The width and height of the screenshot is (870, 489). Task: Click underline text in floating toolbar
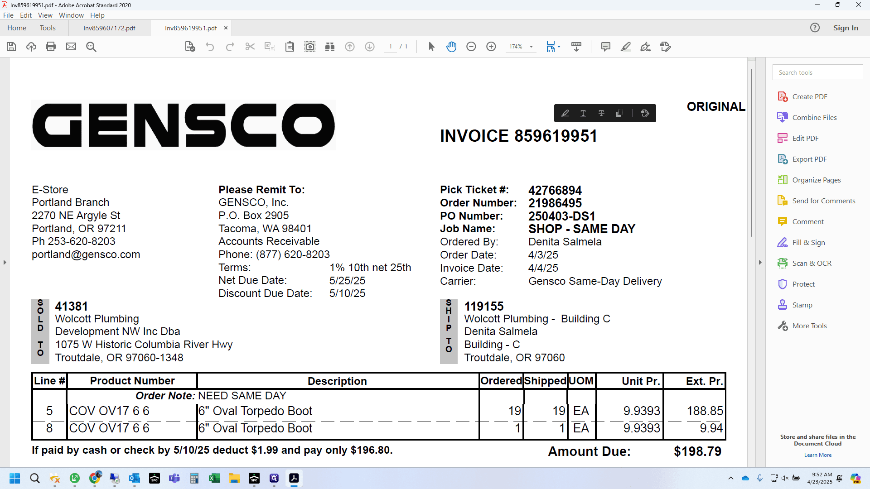[583, 113]
